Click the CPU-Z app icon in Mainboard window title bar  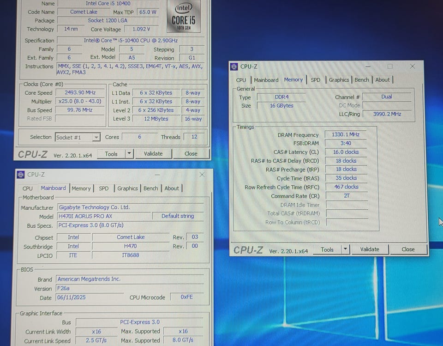coord(21,175)
